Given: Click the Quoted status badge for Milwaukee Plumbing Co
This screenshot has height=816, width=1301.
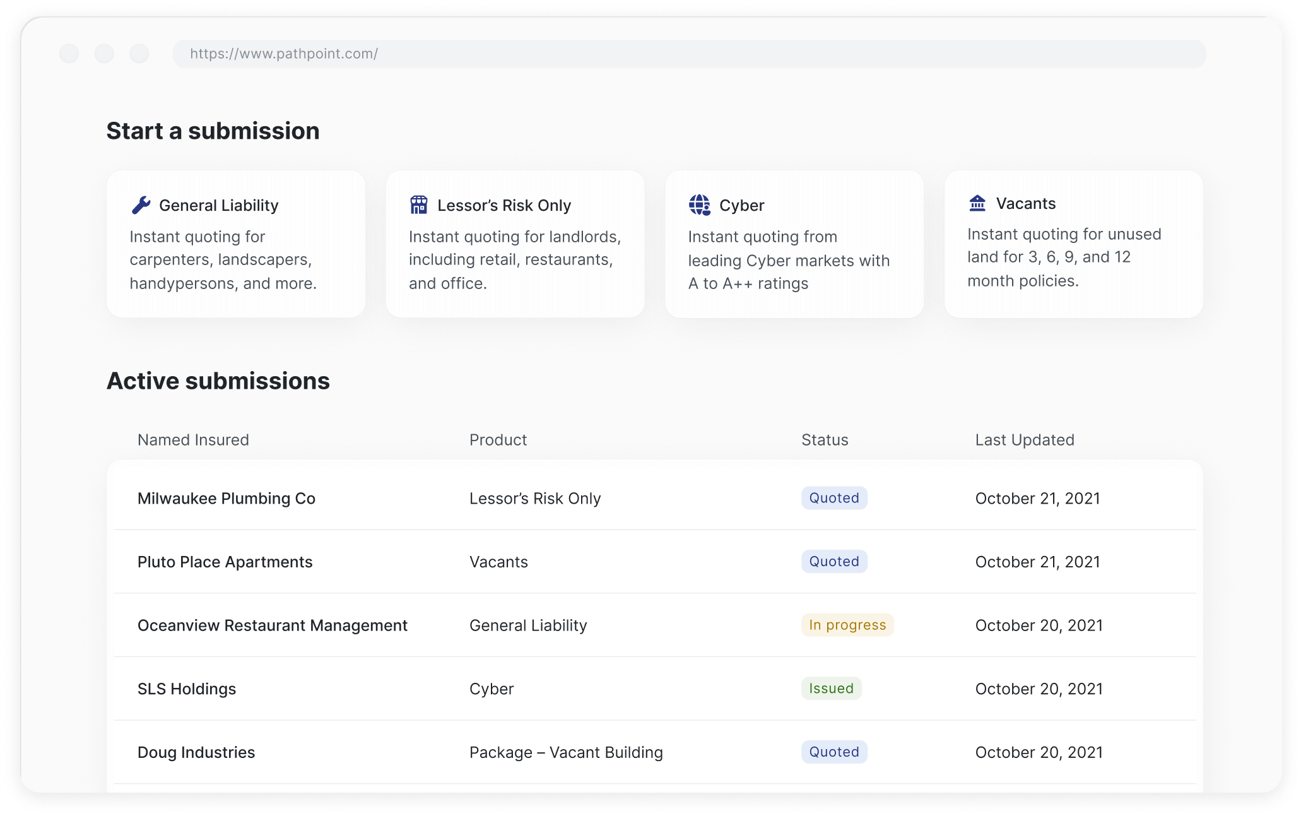Looking at the screenshot, I should pyautogui.click(x=833, y=498).
